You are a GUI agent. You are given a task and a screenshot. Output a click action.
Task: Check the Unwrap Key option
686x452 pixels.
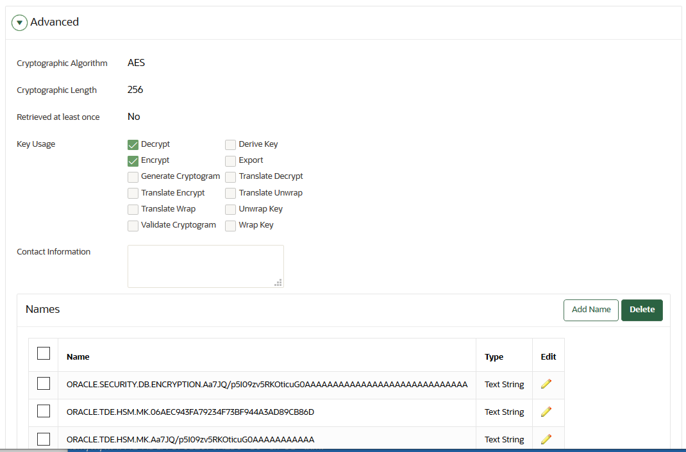click(230, 209)
